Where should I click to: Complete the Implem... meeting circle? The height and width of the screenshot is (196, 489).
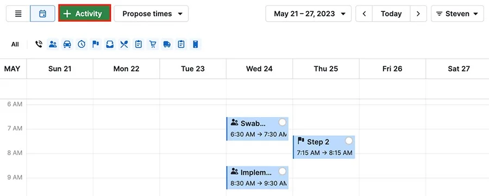click(x=282, y=171)
